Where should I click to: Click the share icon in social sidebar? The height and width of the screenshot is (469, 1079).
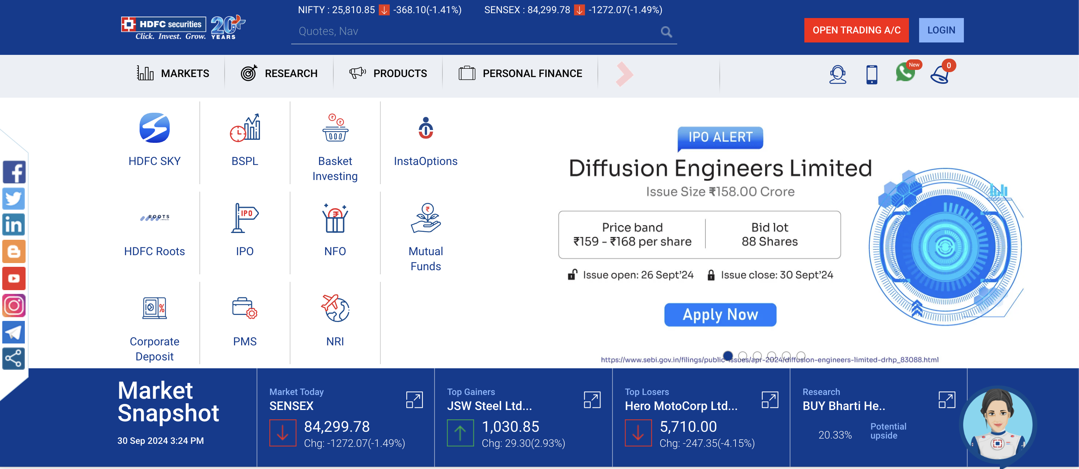pyautogui.click(x=14, y=359)
